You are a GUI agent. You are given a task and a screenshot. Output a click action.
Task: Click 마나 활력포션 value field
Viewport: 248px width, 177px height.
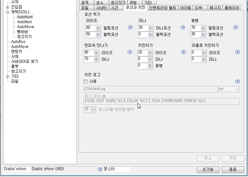(143, 35)
